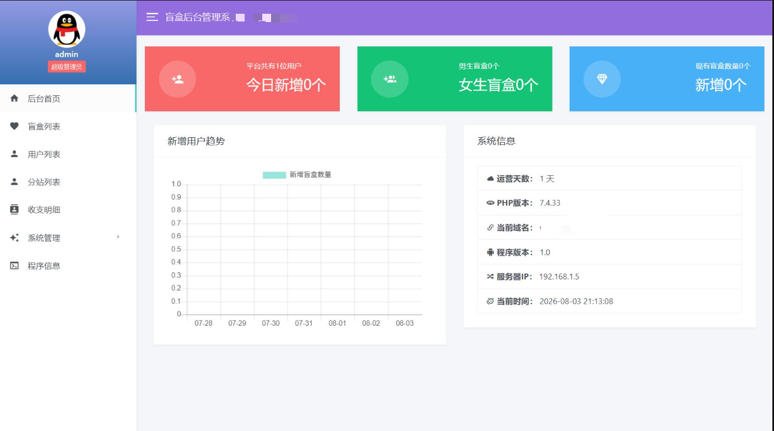The image size is (774, 431).
Task: Click the terminal icon beside 程序信息
Action: click(15, 266)
